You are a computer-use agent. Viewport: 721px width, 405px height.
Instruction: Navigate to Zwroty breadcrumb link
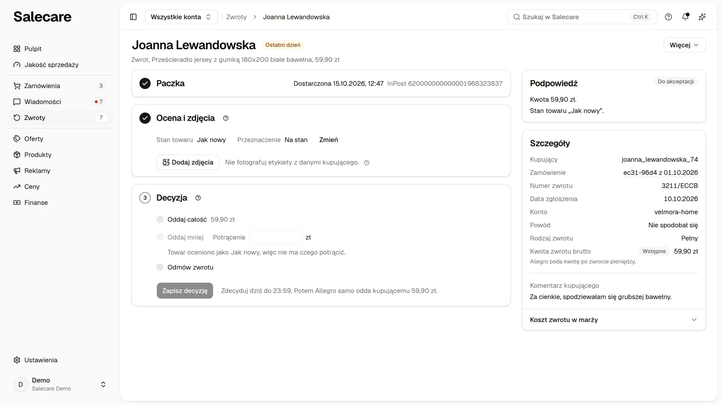pos(237,17)
